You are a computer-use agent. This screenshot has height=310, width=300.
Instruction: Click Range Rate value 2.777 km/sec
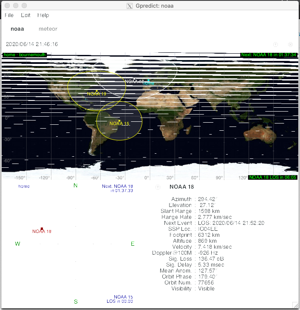[215, 217]
